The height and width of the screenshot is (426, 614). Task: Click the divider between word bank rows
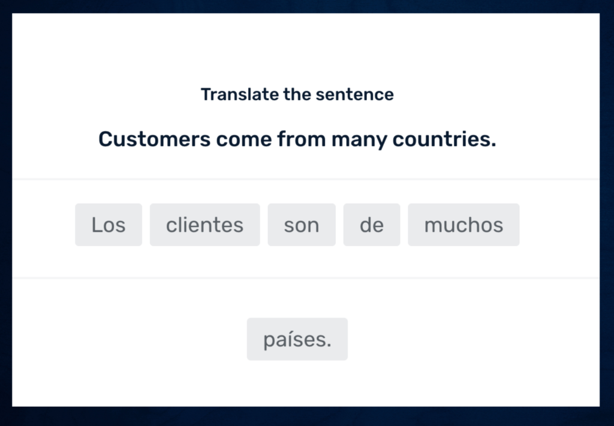click(307, 277)
